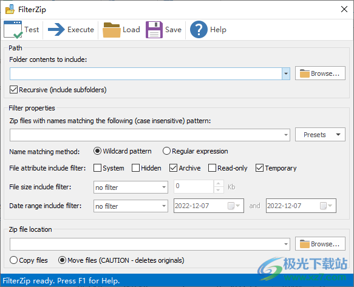Image resolution: width=354 pixels, height=287 pixels.
Task: Click the file name pattern input field
Action: coord(146,135)
